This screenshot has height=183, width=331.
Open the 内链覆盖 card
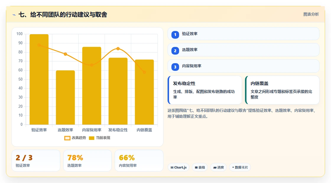click(282, 90)
